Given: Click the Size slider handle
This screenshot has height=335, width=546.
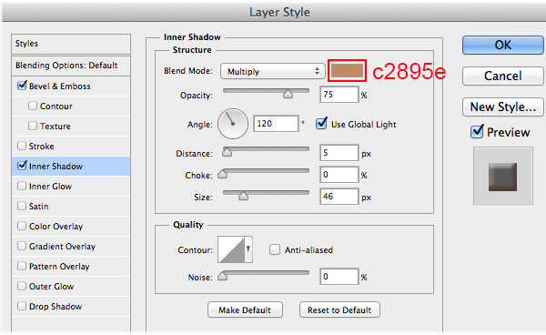Looking at the screenshot, I should point(243,196).
